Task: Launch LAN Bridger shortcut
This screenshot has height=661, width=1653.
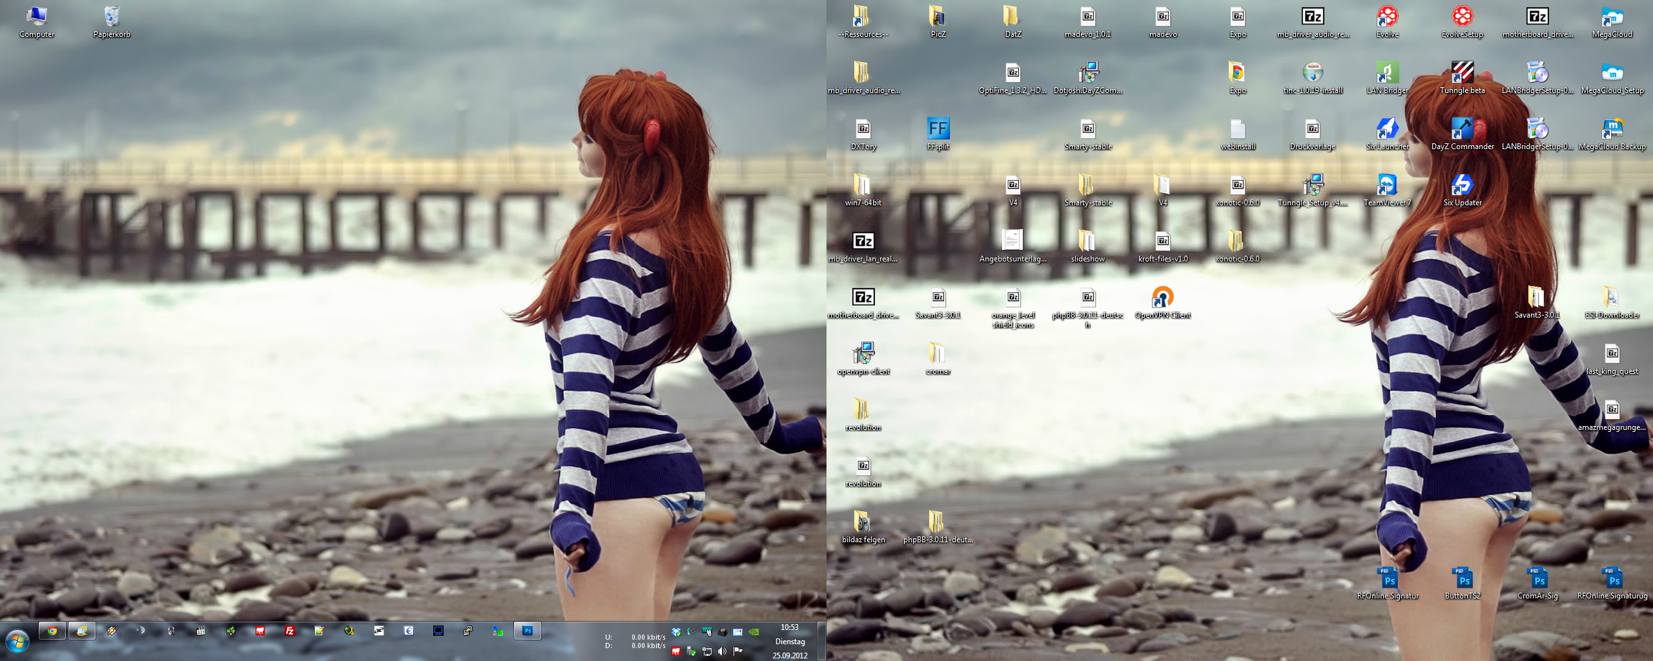Action: click(x=1387, y=78)
